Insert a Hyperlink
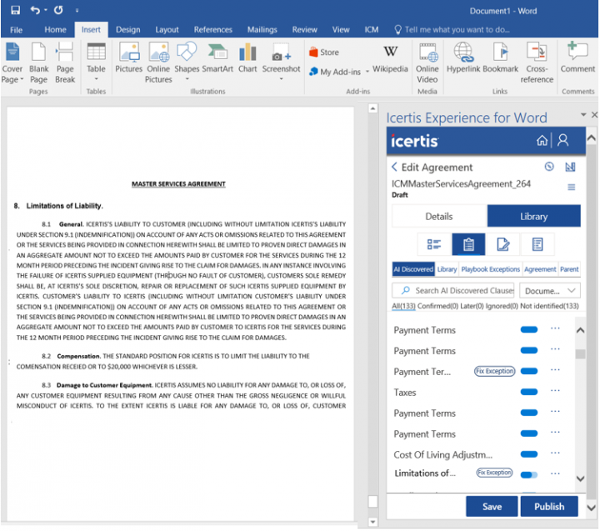The height and width of the screenshot is (531, 600). (463, 58)
